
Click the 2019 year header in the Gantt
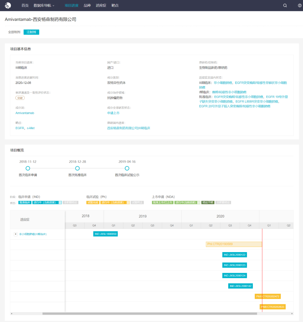tap(143, 216)
